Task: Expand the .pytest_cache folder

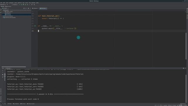Action: tap(4, 12)
